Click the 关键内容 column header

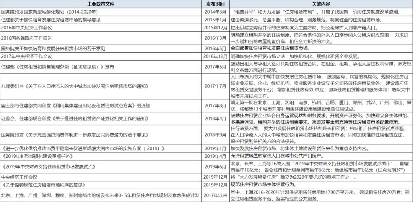[321, 4]
